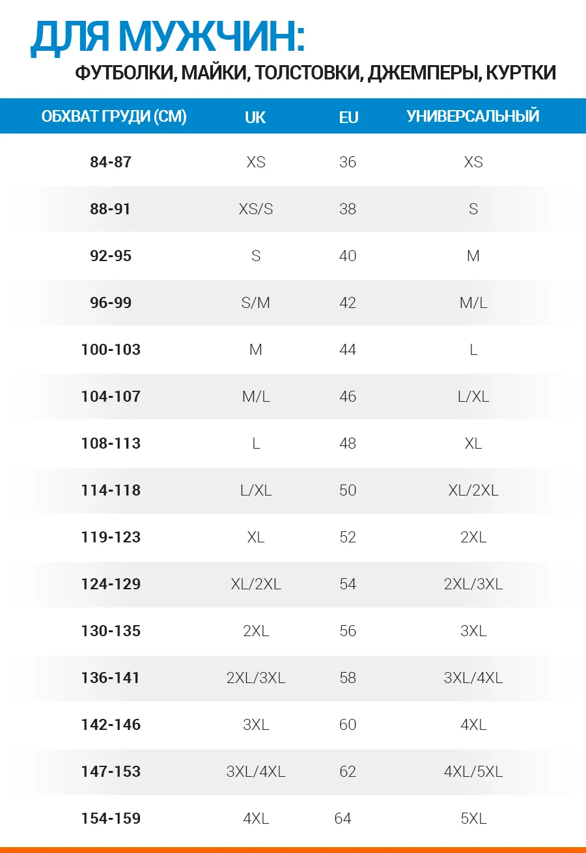Select EU size 46
The image size is (586, 853).
[348, 397]
